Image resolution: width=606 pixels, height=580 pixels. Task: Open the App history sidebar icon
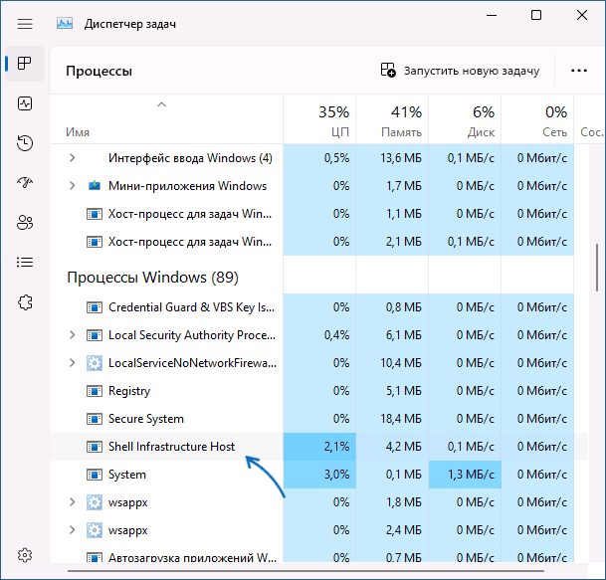tap(25, 143)
